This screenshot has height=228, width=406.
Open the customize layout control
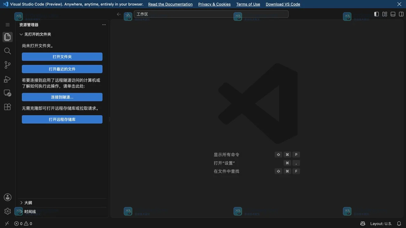point(385,14)
